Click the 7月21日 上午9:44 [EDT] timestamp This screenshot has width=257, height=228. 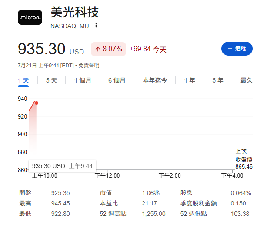(x=46, y=66)
